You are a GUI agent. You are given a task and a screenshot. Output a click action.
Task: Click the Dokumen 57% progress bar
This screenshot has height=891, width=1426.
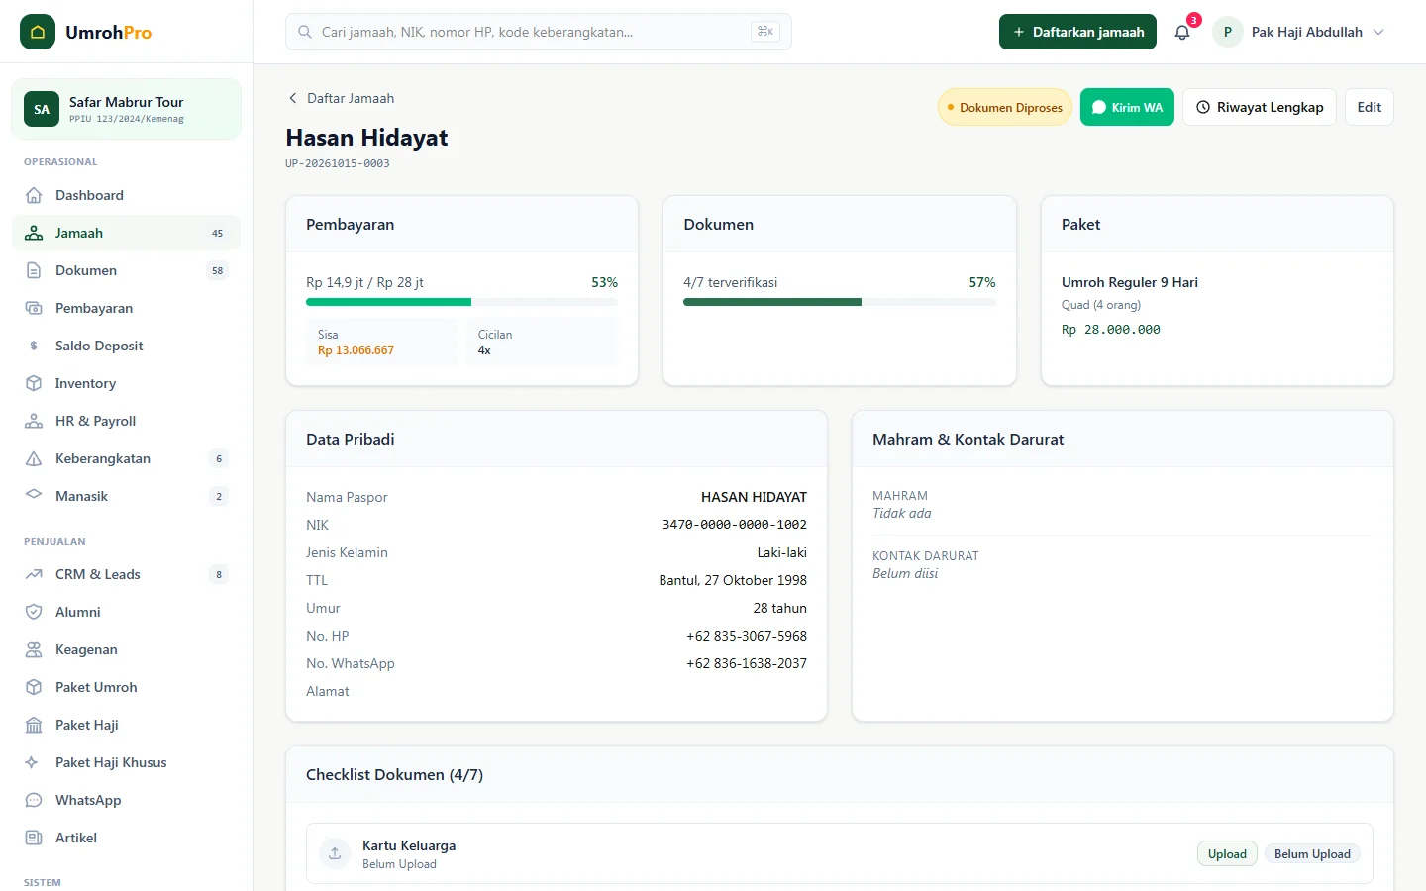[840, 302]
